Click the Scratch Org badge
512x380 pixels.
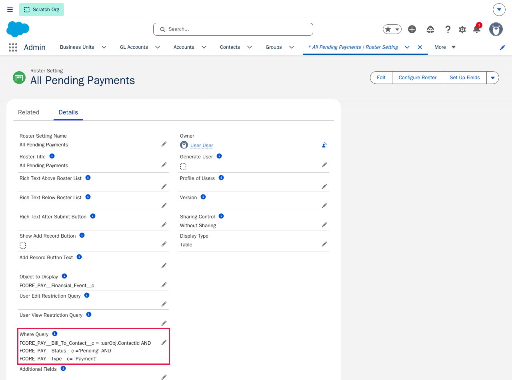coord(42,10)
